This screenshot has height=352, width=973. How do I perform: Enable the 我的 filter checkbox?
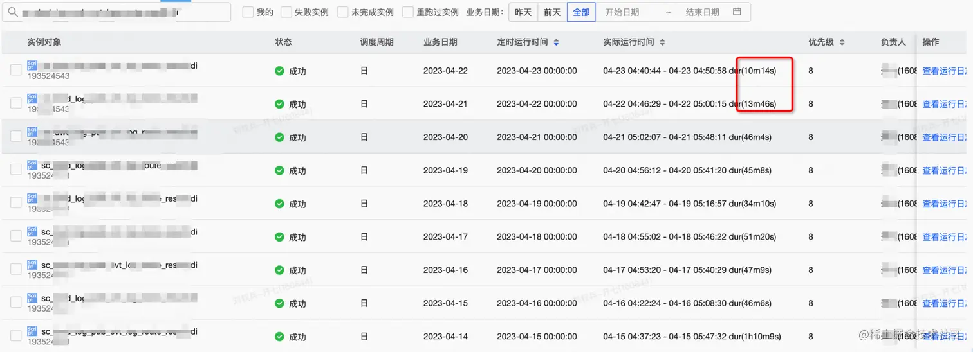pos(248,12)
